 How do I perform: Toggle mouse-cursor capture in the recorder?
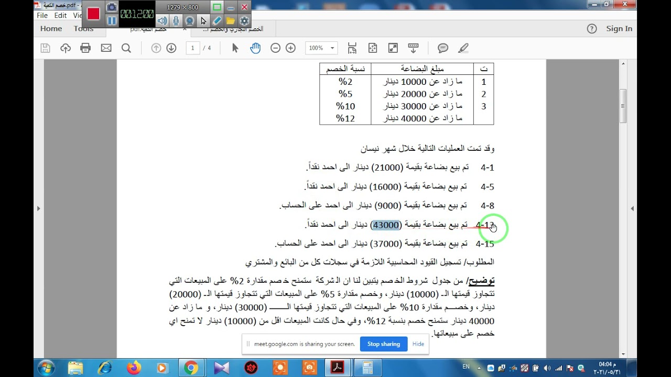[203, 21]
